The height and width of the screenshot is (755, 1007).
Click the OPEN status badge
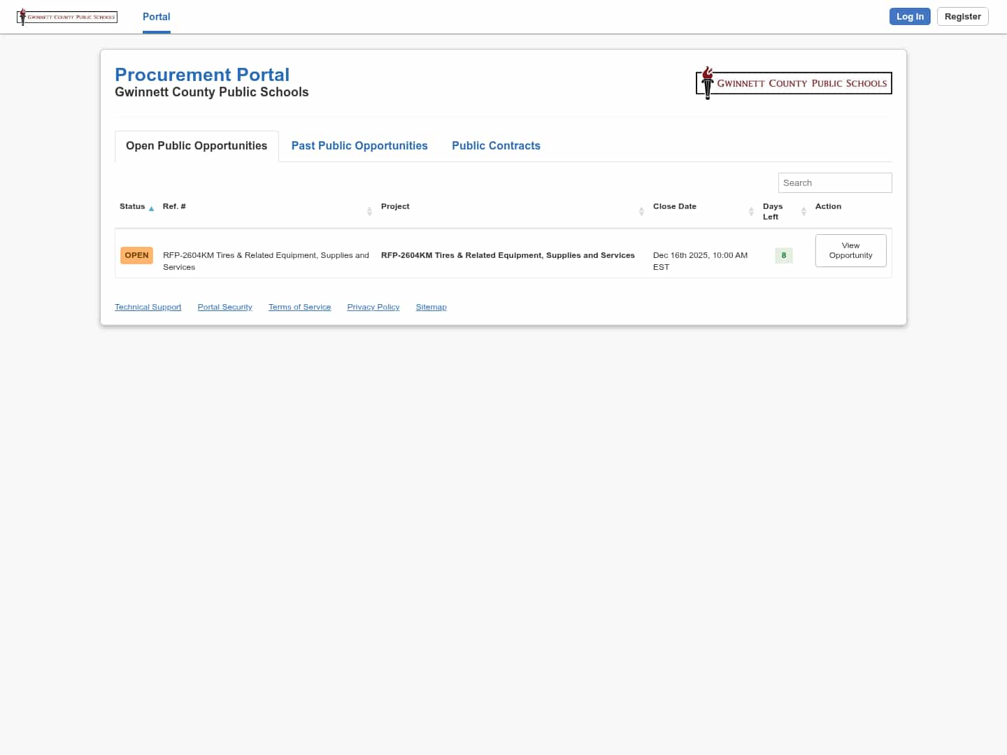[136, 255]
